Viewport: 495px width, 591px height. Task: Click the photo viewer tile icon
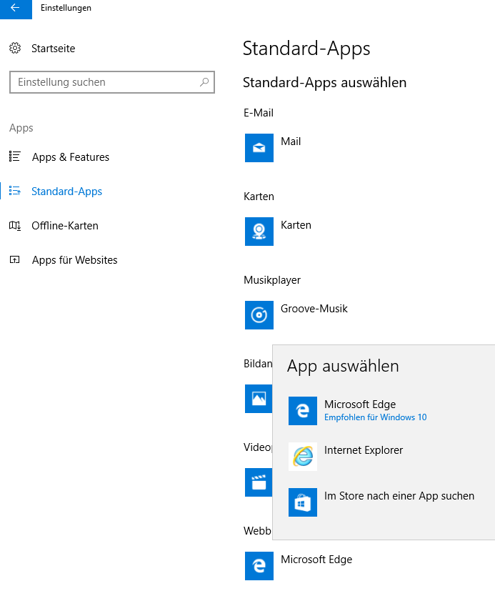point(259,399)
